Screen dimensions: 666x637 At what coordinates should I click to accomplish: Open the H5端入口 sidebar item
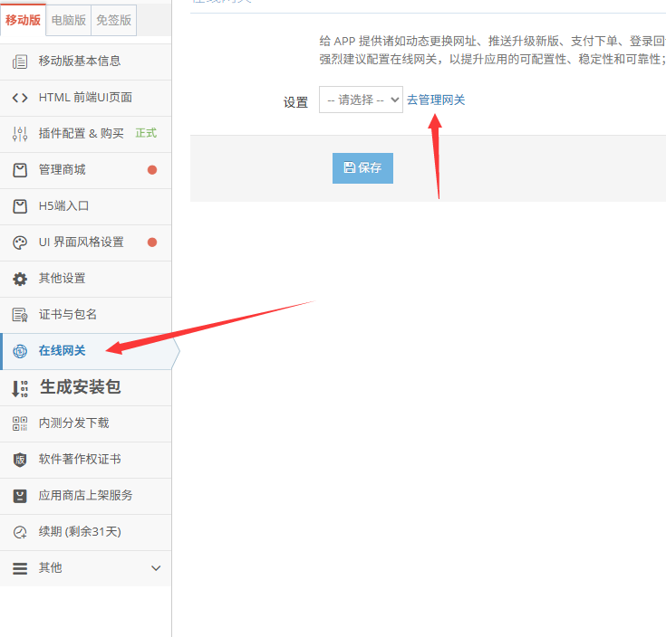[63, 206]
